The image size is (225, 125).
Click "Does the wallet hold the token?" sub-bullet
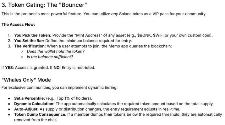pos(55,51)
